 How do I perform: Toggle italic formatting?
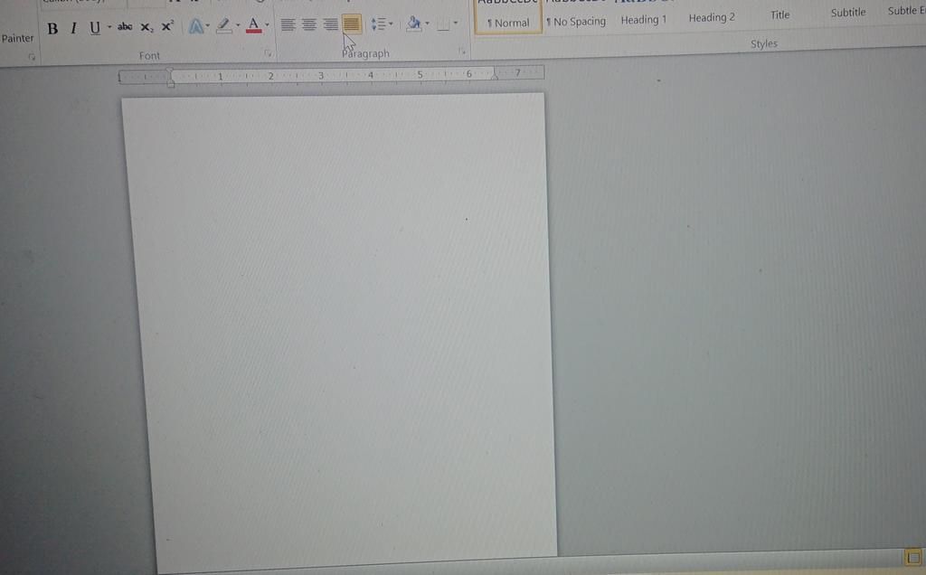(73, 28)
